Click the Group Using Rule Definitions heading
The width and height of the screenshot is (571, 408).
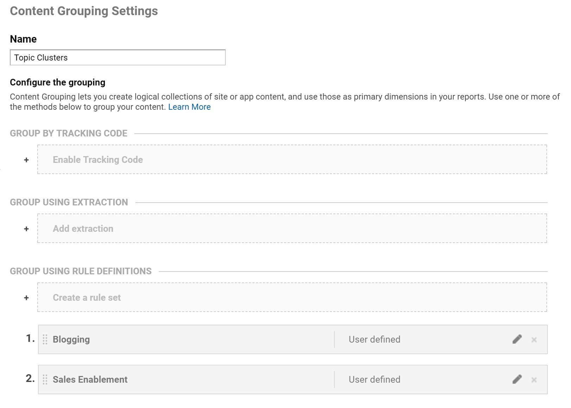click(x=81, y=271)
